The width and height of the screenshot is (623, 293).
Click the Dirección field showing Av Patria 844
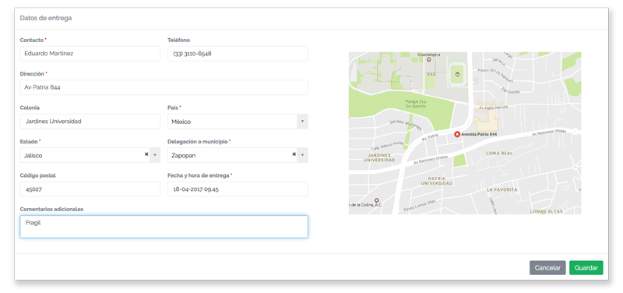tap(164, 87)
